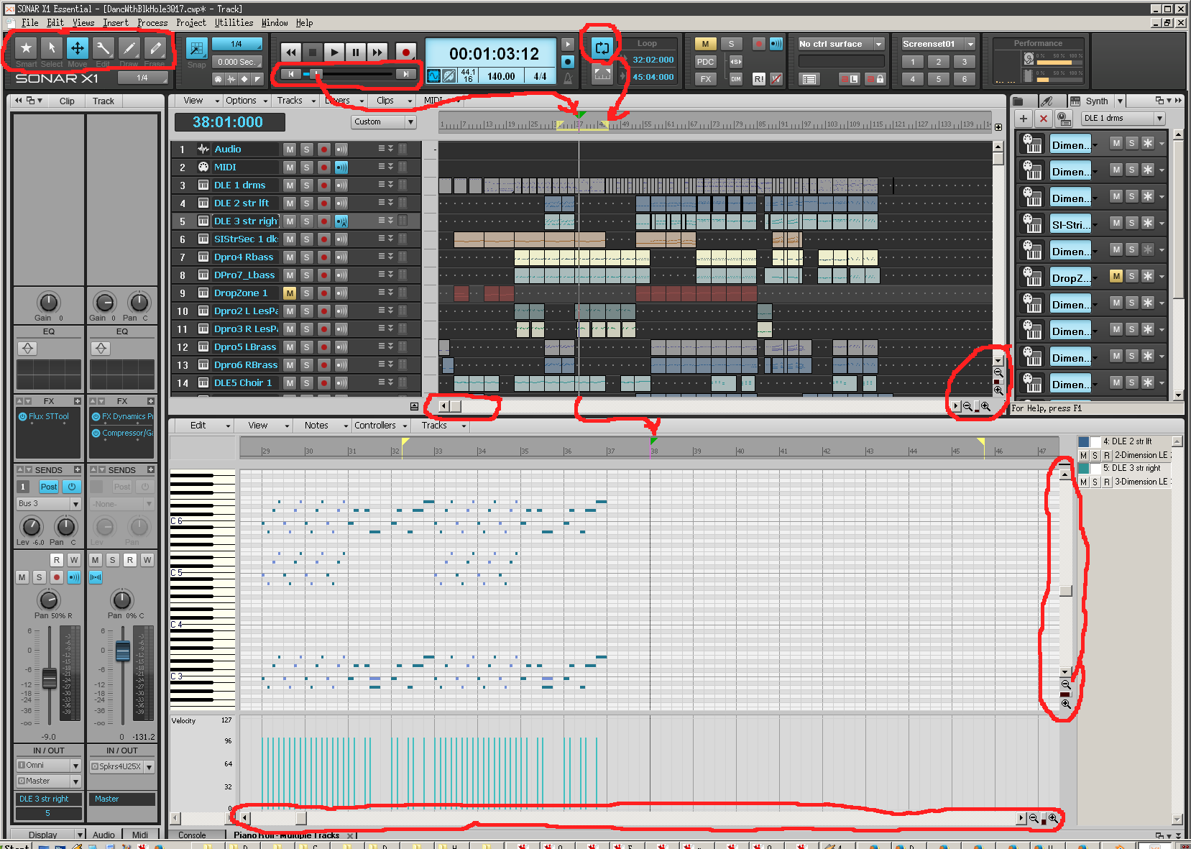Open the Bus 3 send dropdown
1191x849 pixels.
(48, 504)
